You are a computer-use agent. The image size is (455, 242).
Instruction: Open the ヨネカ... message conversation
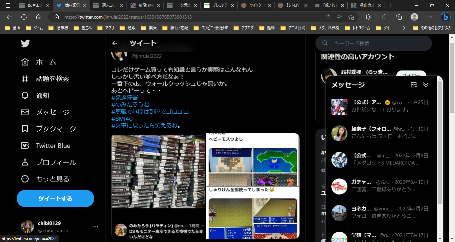coord(382,212)
